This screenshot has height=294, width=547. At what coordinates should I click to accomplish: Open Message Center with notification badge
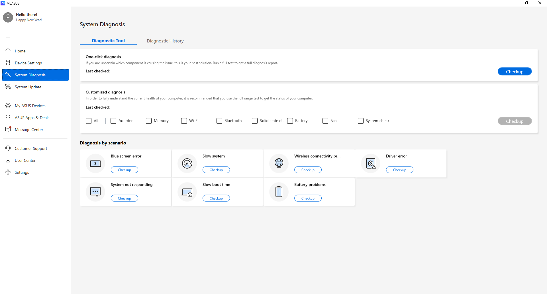29,130
